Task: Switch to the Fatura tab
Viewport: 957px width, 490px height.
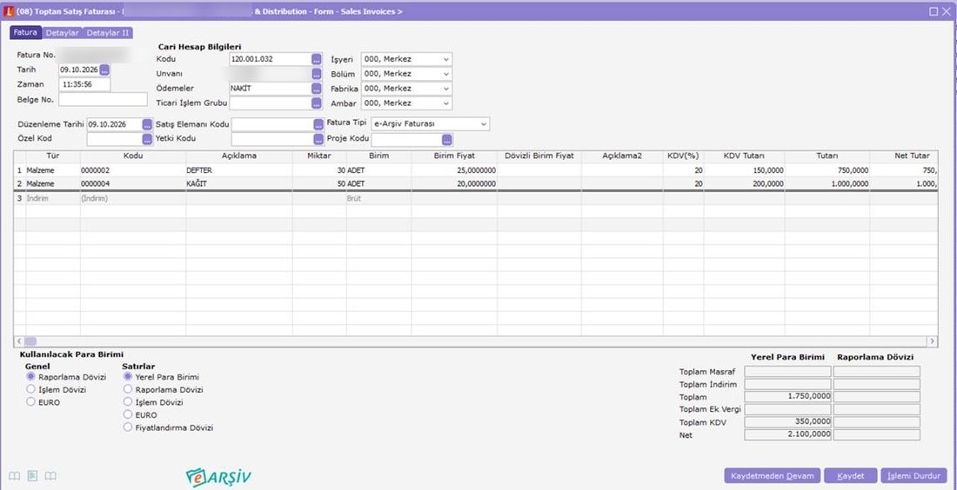Action: point(25,32)
